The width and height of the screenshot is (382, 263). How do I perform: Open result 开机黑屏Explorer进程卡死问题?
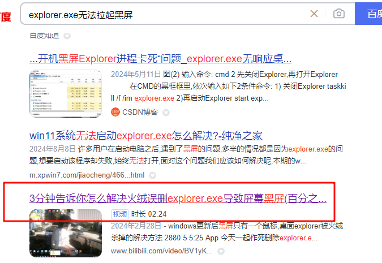[160, 59]
